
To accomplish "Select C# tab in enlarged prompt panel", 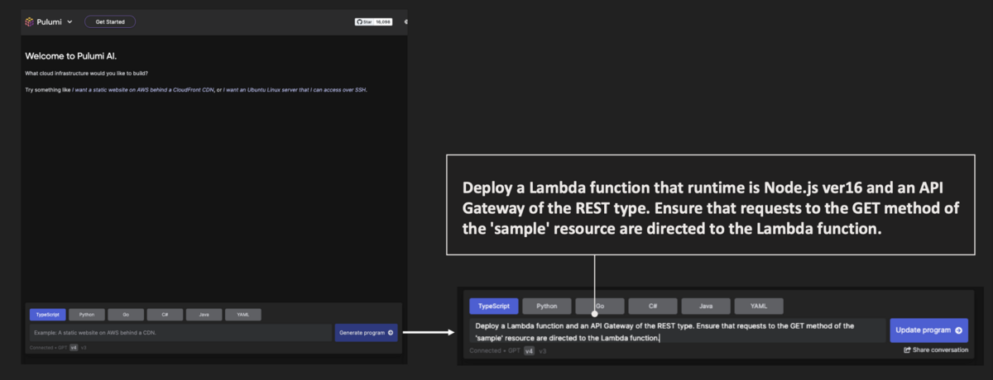I will 653,306.
